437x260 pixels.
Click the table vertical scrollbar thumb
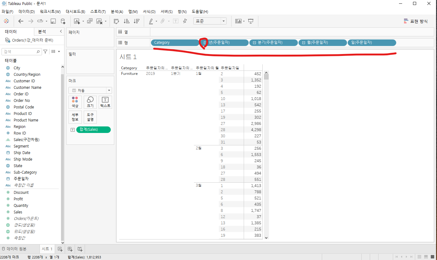click(266, 76)
